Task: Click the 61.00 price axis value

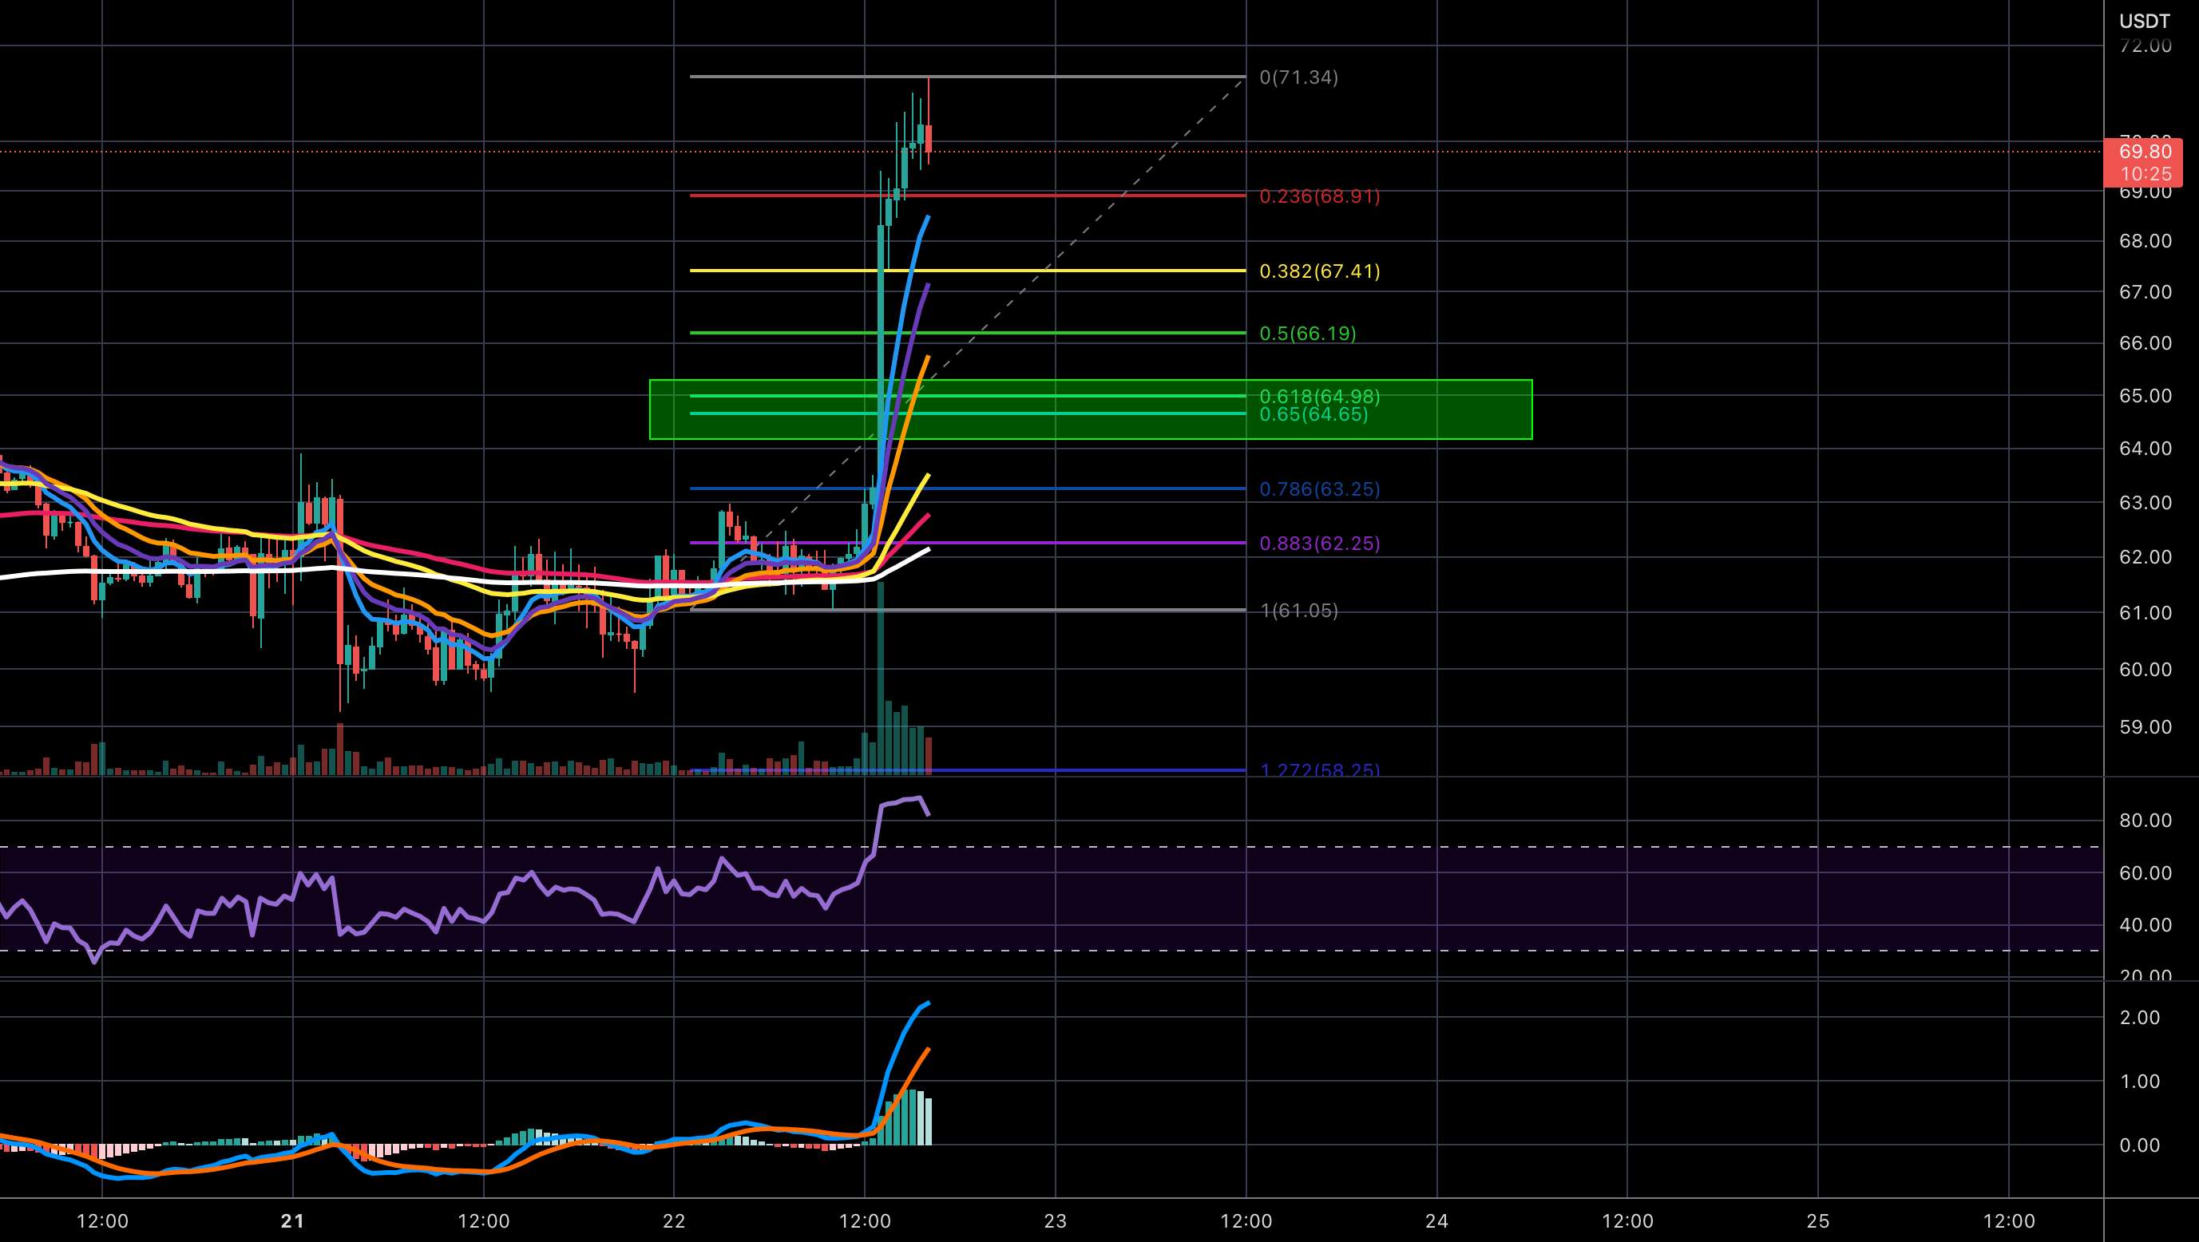Action: click(x=2145, y=613)
